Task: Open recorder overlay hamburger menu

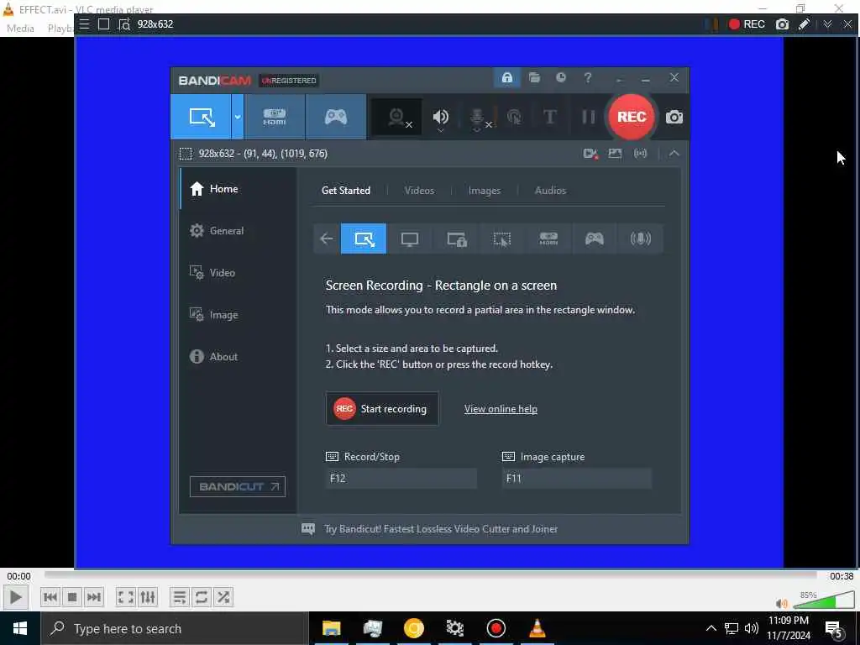Action: 84,24
